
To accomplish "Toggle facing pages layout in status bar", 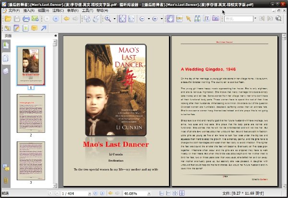I will [x=182, y=193].
